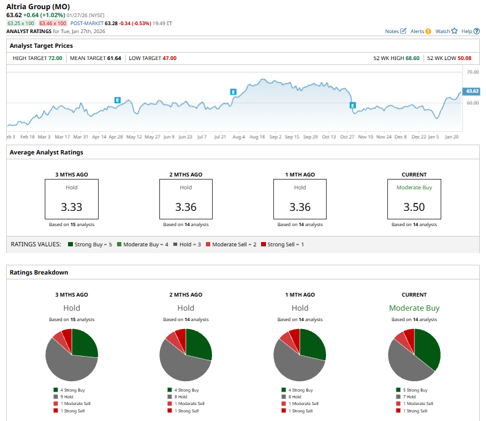Click the 3 MTHS AGO pie chart

pos(72,355)
